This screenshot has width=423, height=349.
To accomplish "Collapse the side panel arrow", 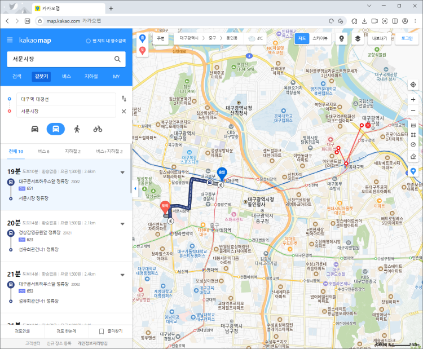I will tap(135, 188).
